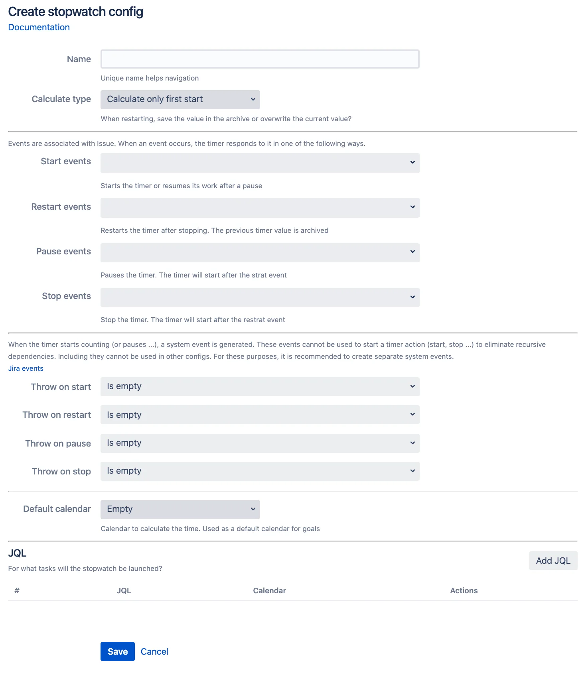588x677 pixels.
Task: Select the Default calendar Empty dropdown
Action: [180, 510]
